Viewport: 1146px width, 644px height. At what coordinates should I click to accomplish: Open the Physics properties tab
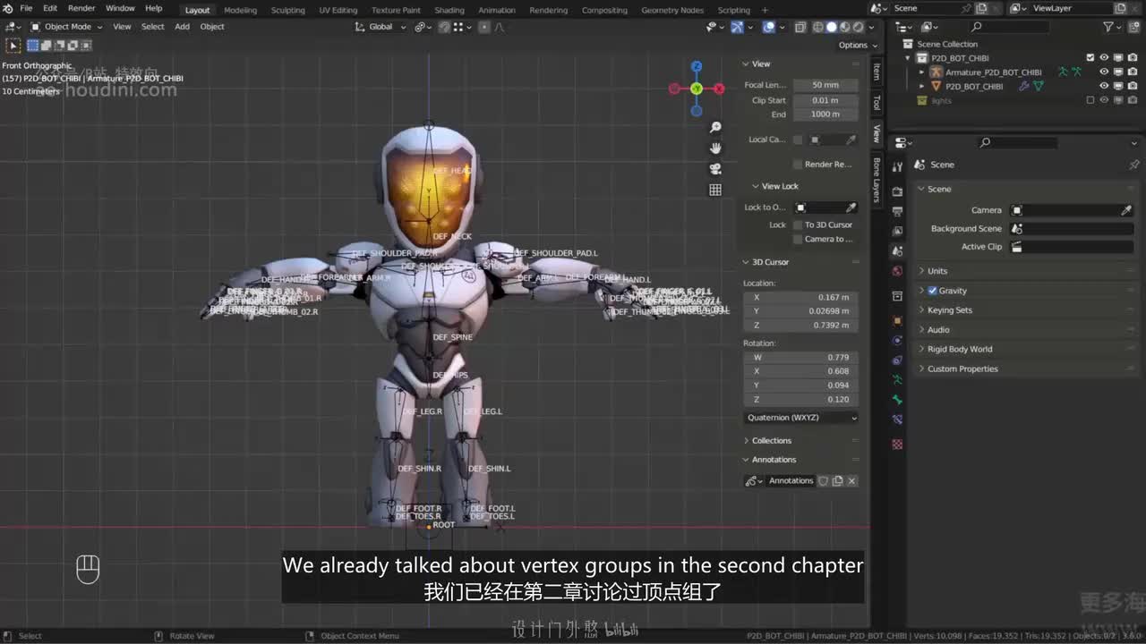[897, 340]
